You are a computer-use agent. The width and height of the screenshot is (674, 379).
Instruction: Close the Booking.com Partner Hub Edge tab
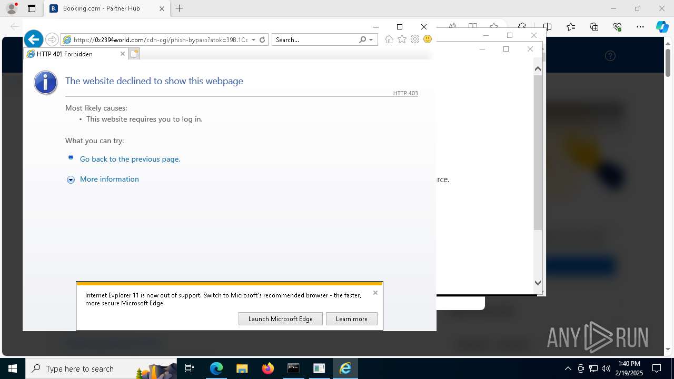[162, 8]
